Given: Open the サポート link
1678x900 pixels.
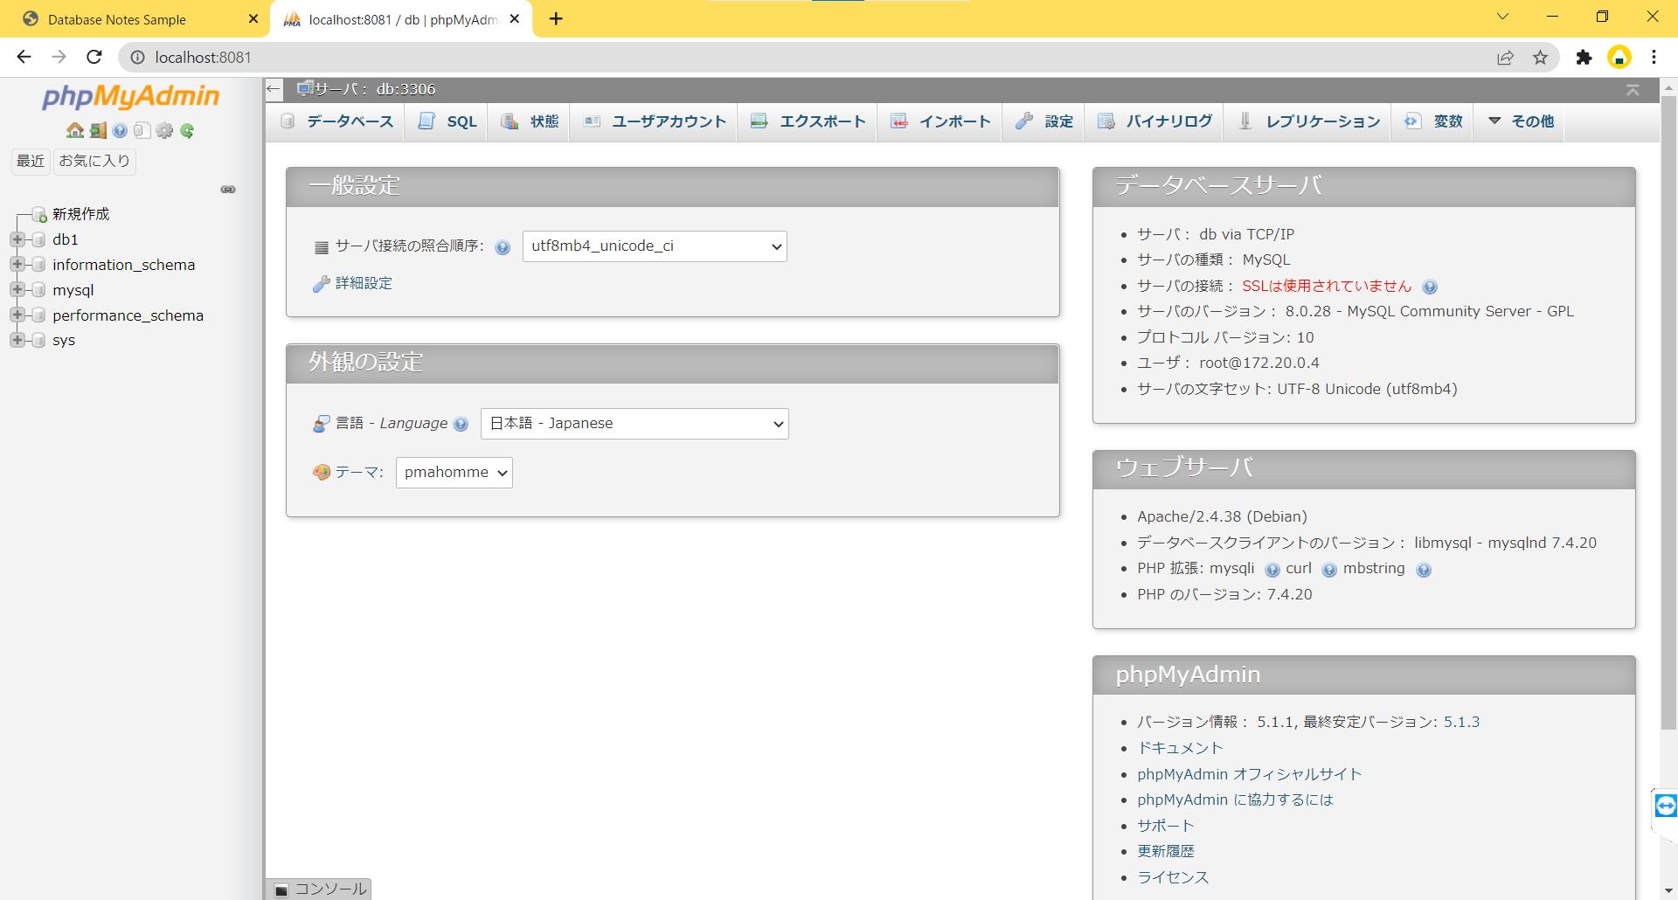Looking at the screenshot, I should coord(1165,826).
